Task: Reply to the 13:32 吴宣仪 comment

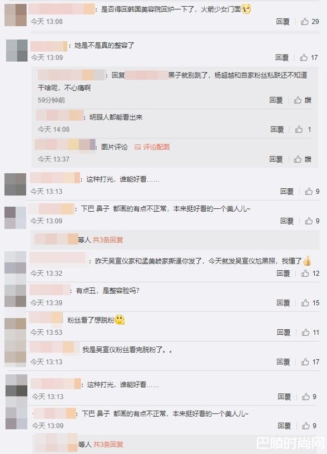Action: tap(283, 274)
